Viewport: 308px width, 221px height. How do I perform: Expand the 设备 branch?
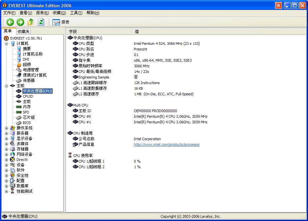point(7,165)
